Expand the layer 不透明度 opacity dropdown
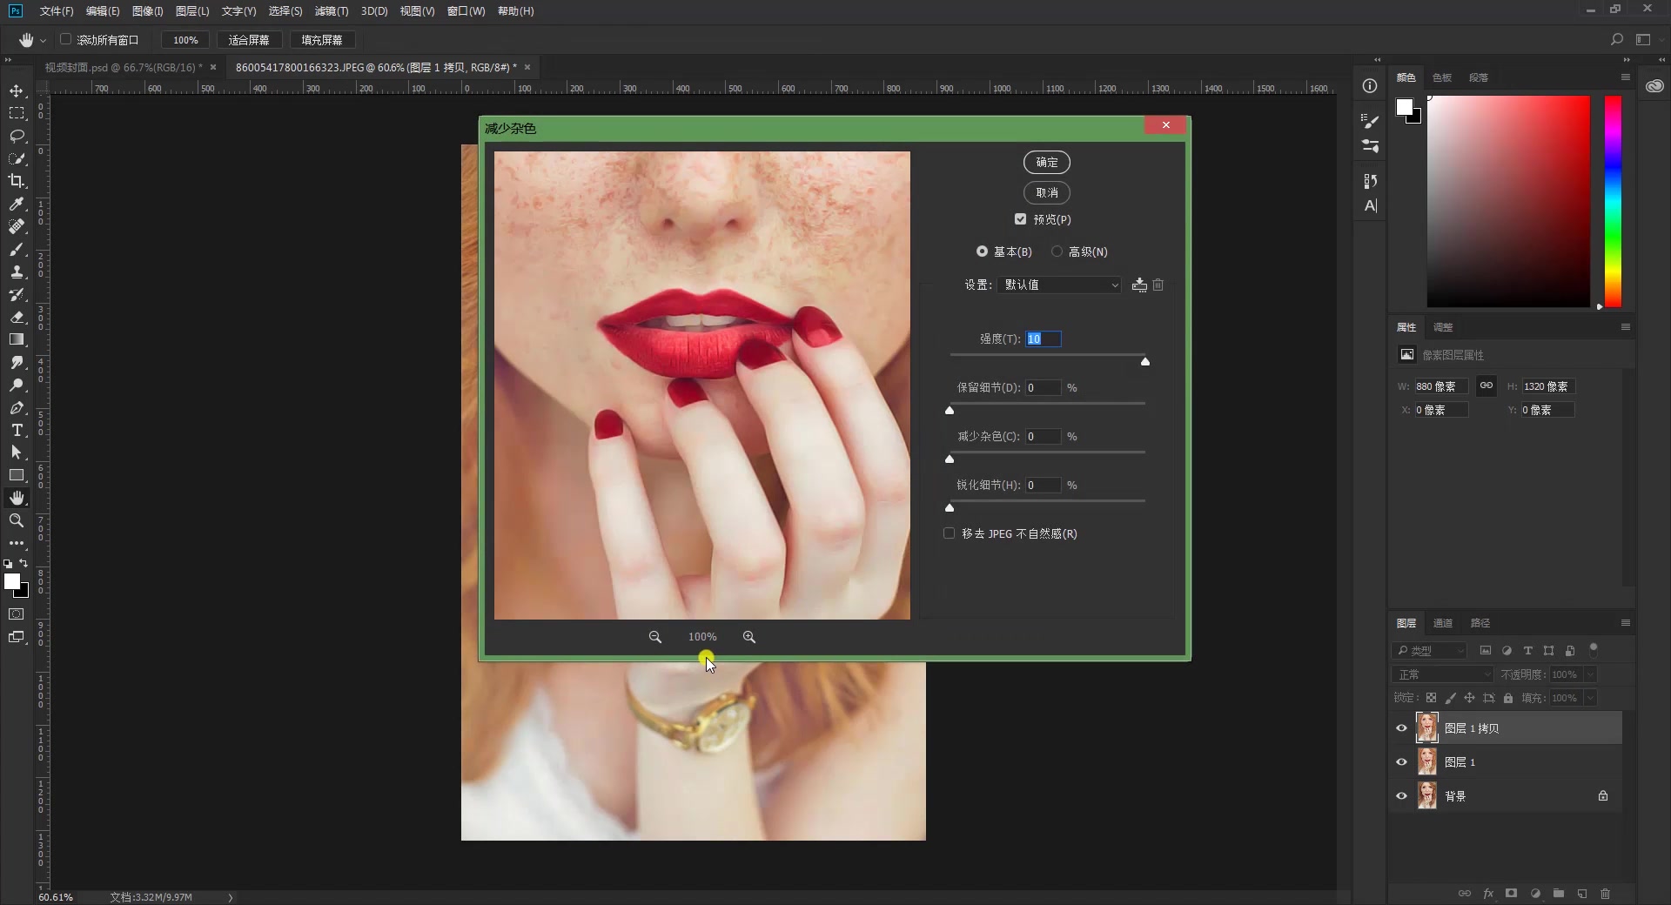Image resolution: width=1671 pixels, height=905 pixels. pyautogui.click(x=1590, y=674)
